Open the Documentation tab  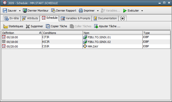105,18
